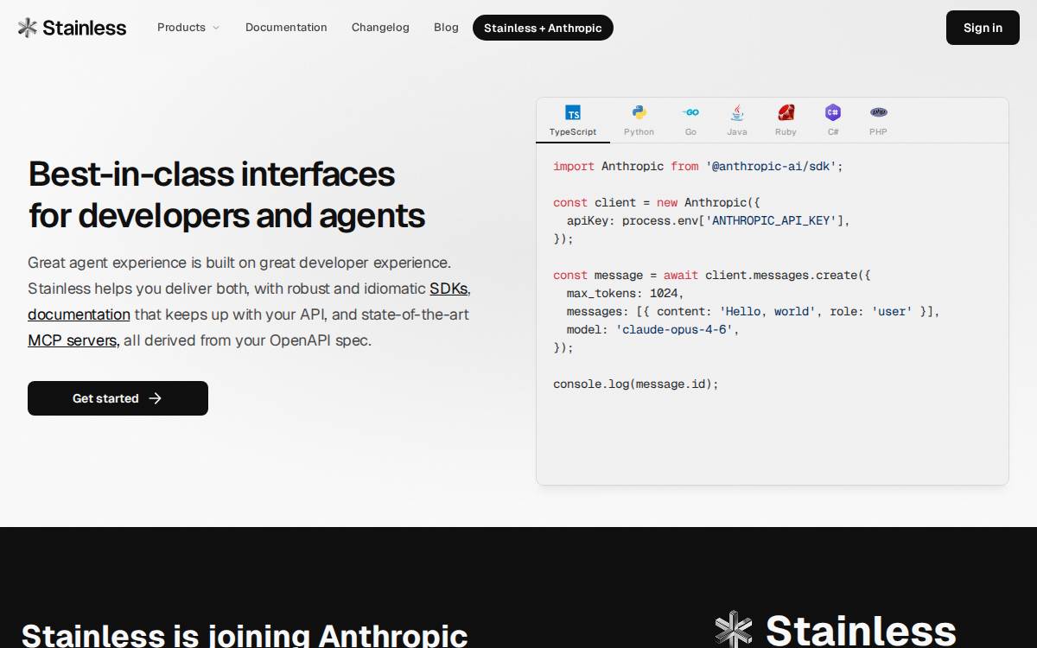Click the 'ANTHROPIC_API_KEY' string in code

[771, 220]
